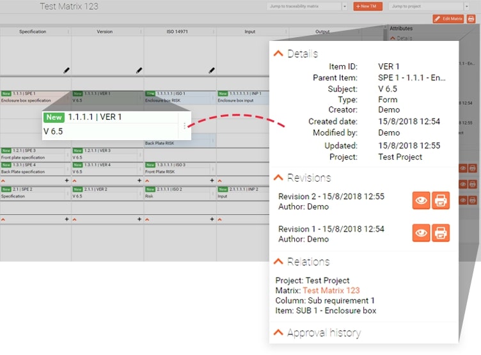
Task: Click the Attributes panel heading
Action: tap(401, 28)
